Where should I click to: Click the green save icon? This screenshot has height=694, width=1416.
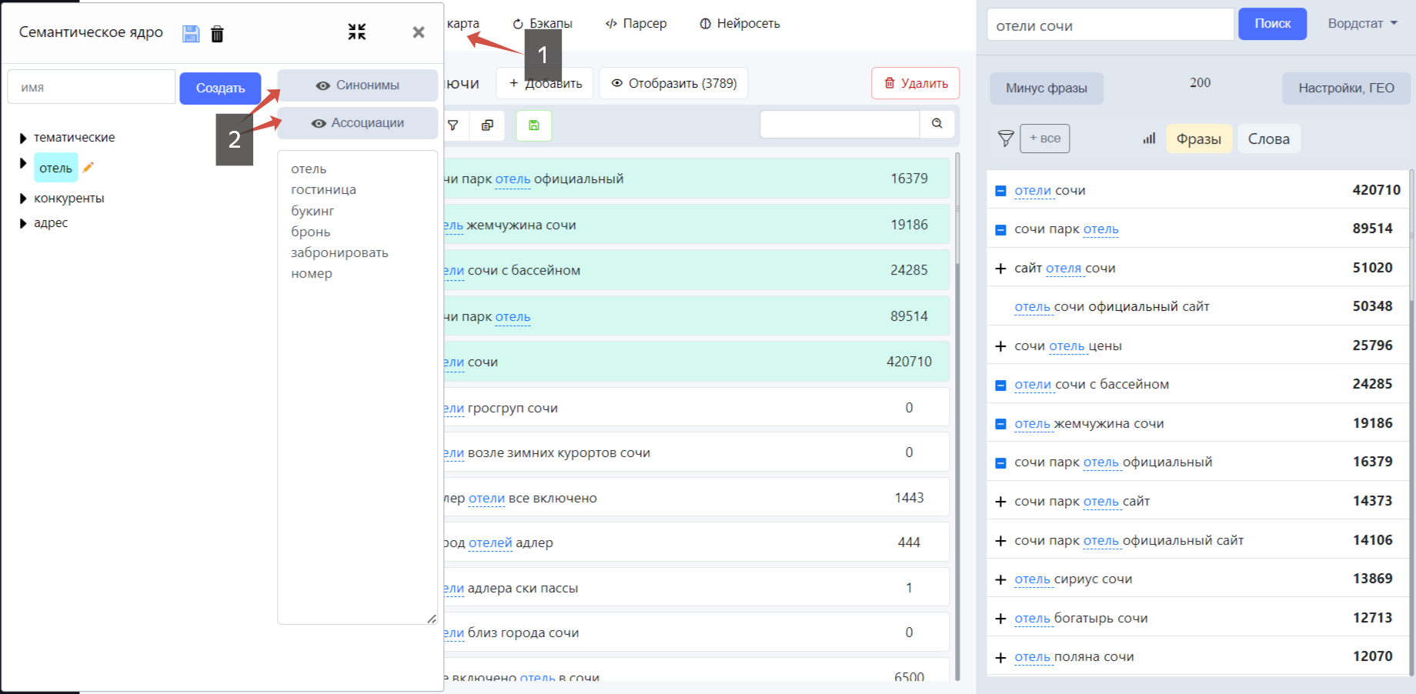pos(534,125)
